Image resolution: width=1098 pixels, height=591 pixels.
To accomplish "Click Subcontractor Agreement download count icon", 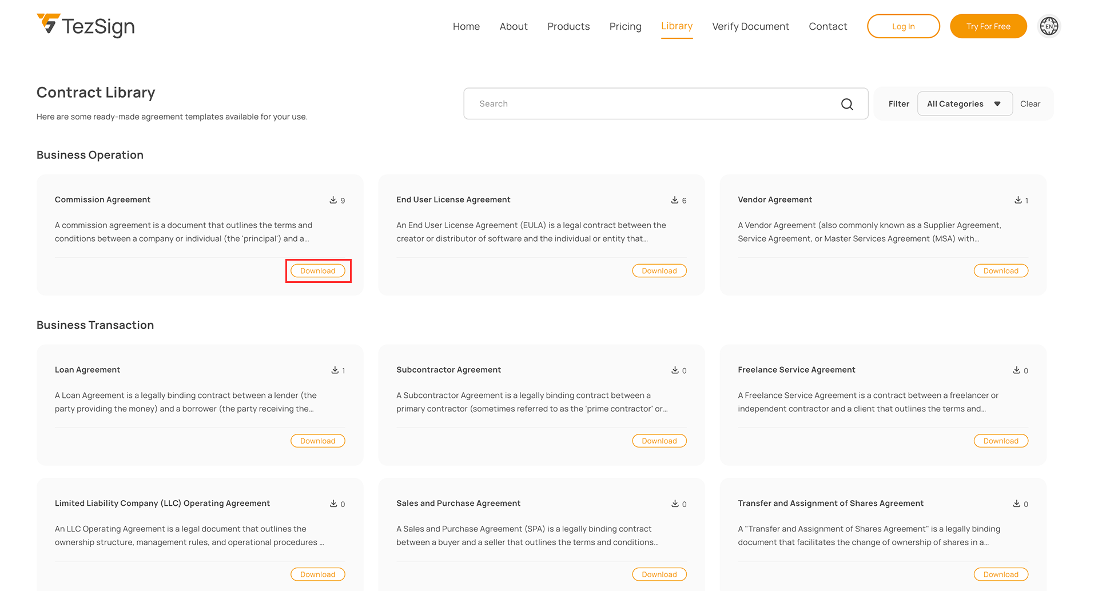I will (x=675, y=370).
